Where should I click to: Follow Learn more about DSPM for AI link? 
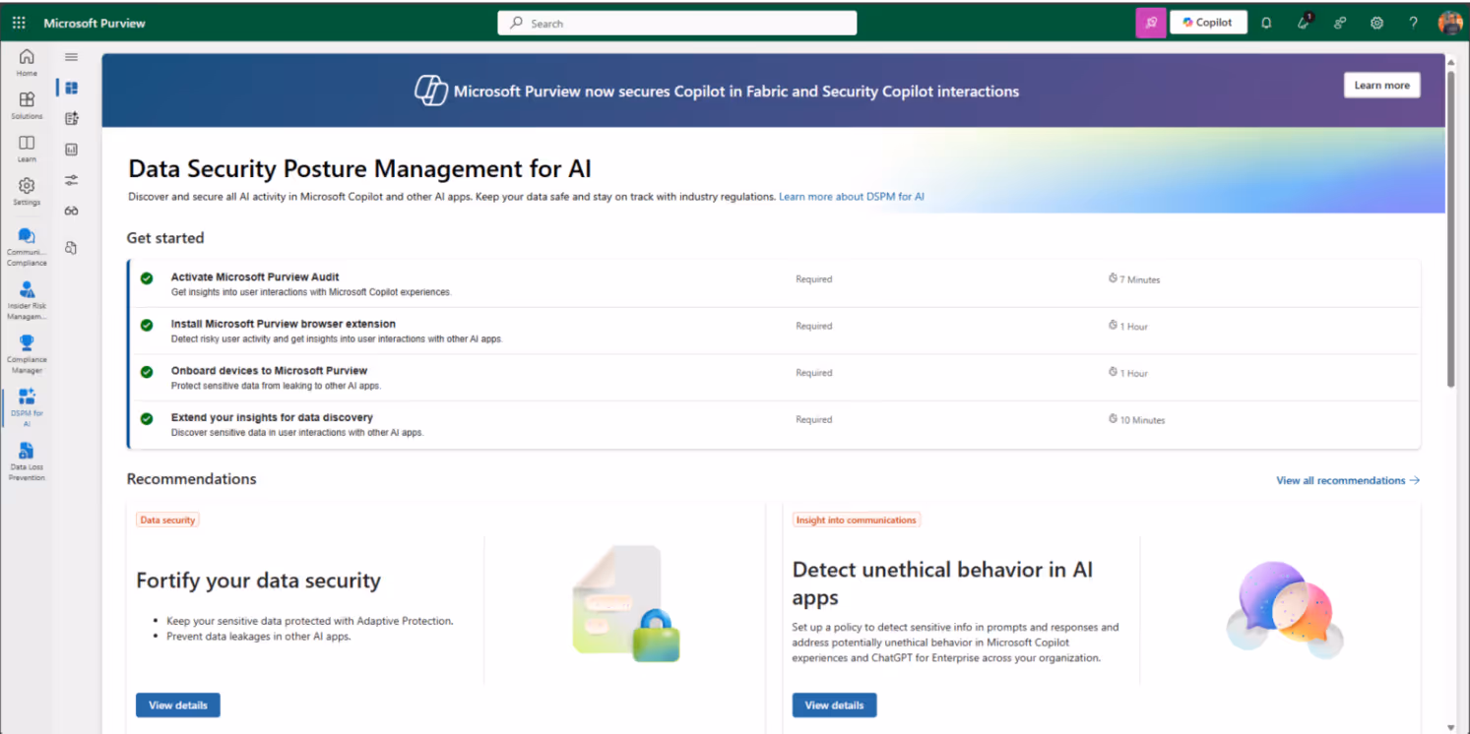coord(852,197)
